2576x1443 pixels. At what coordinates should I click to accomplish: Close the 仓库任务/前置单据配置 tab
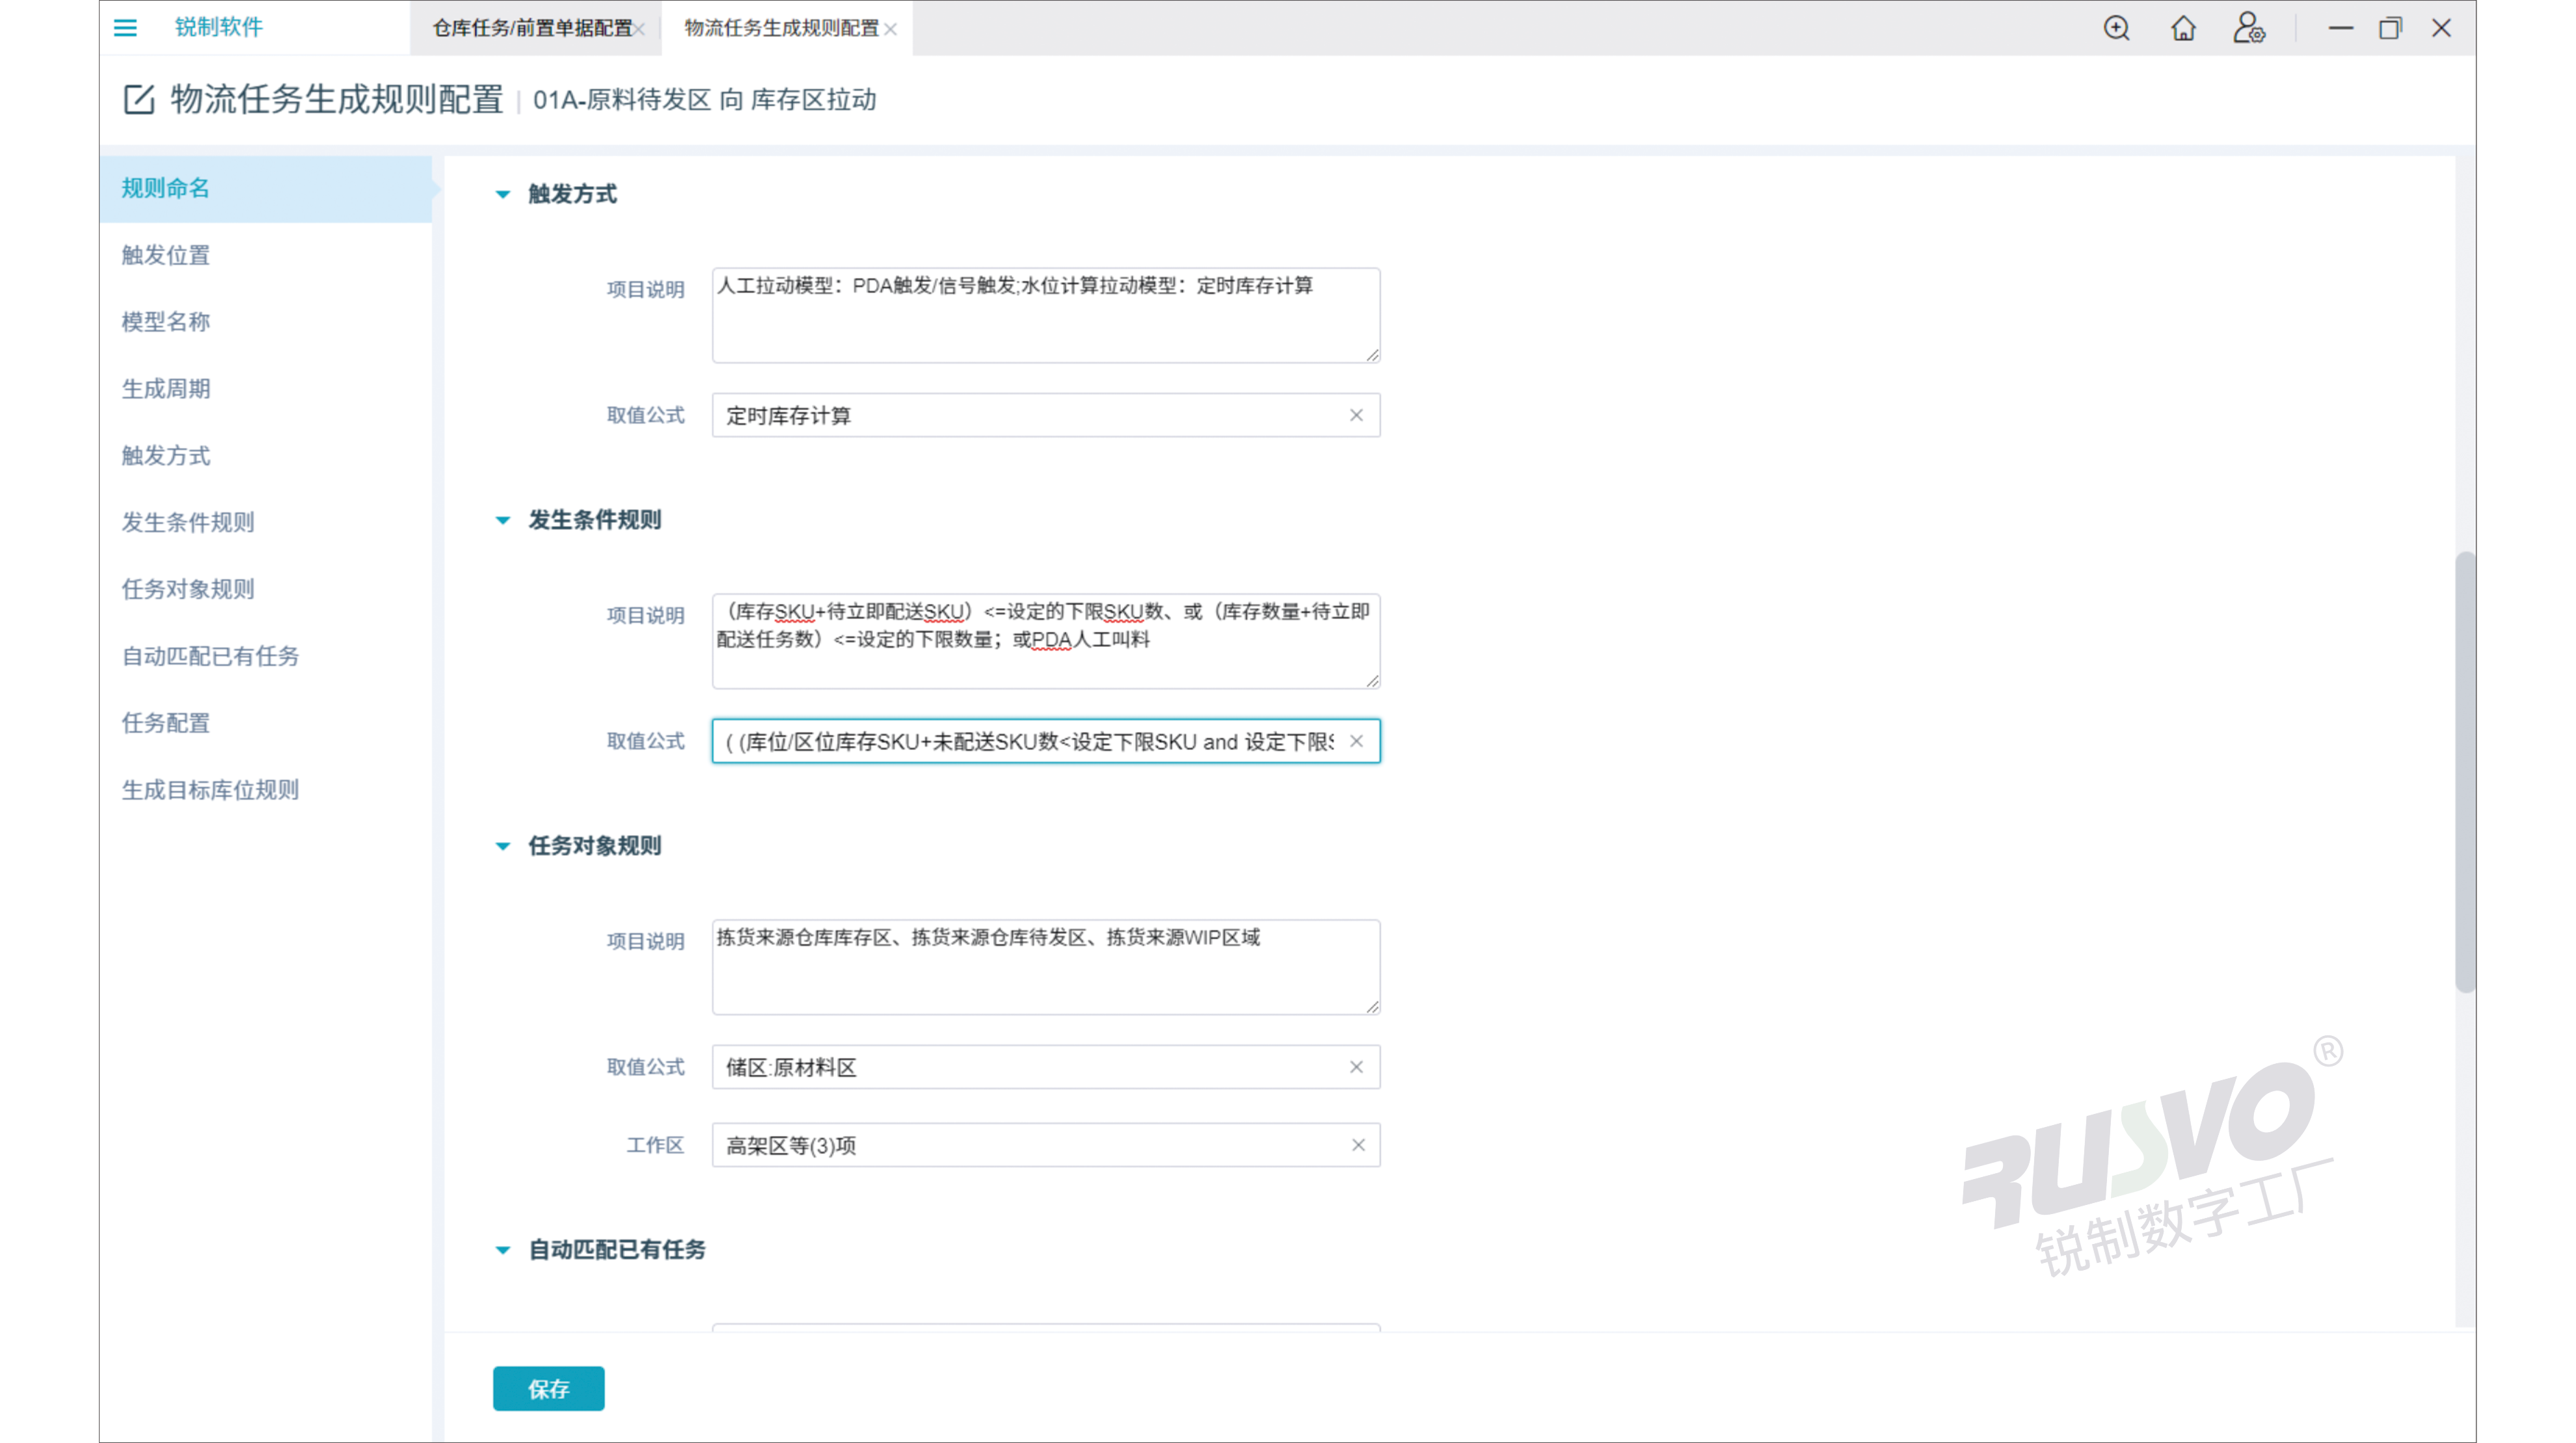tap(640, 30)
